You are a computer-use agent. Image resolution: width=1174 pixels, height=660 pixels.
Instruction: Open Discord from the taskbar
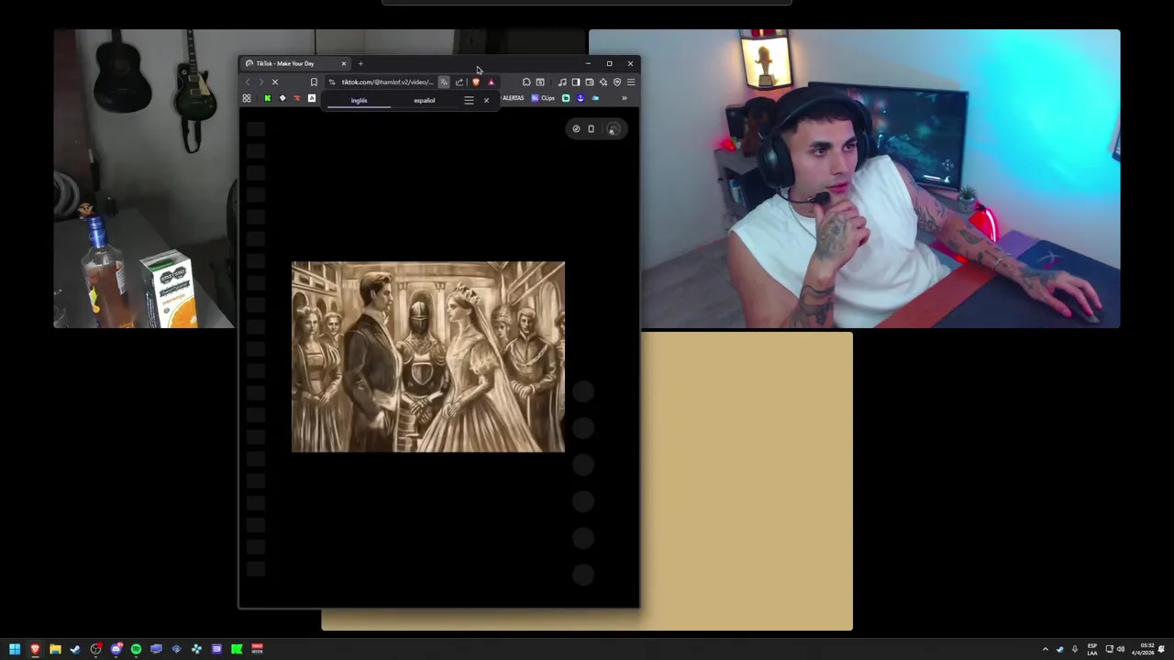(116, 649)
